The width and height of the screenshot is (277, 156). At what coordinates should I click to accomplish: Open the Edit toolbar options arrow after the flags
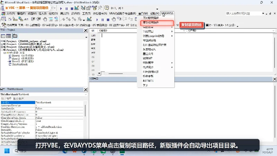point(84,20)
